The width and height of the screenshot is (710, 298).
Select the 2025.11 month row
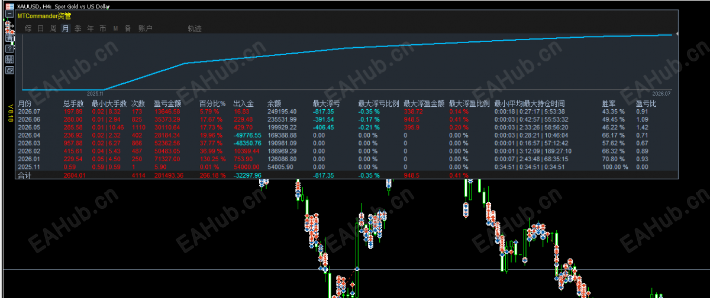pyautogui.click(x=347, y=167)
